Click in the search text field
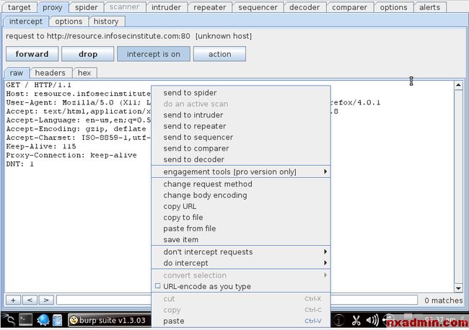 [104, 300]
